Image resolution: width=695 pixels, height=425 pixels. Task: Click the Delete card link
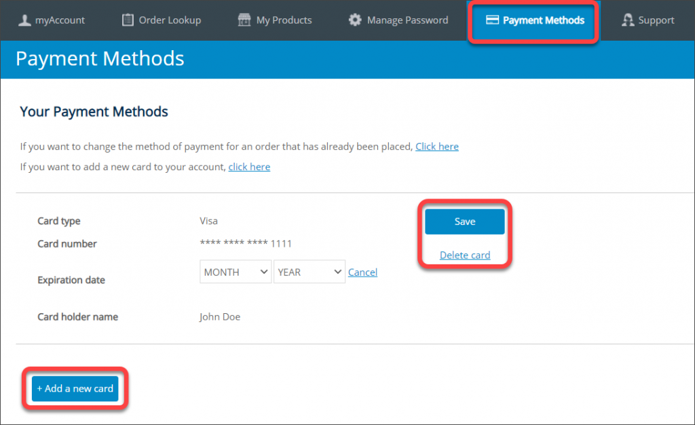coord(464,255)
